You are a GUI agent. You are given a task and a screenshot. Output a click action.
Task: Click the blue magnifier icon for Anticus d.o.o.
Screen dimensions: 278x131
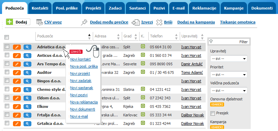point(27,56)
